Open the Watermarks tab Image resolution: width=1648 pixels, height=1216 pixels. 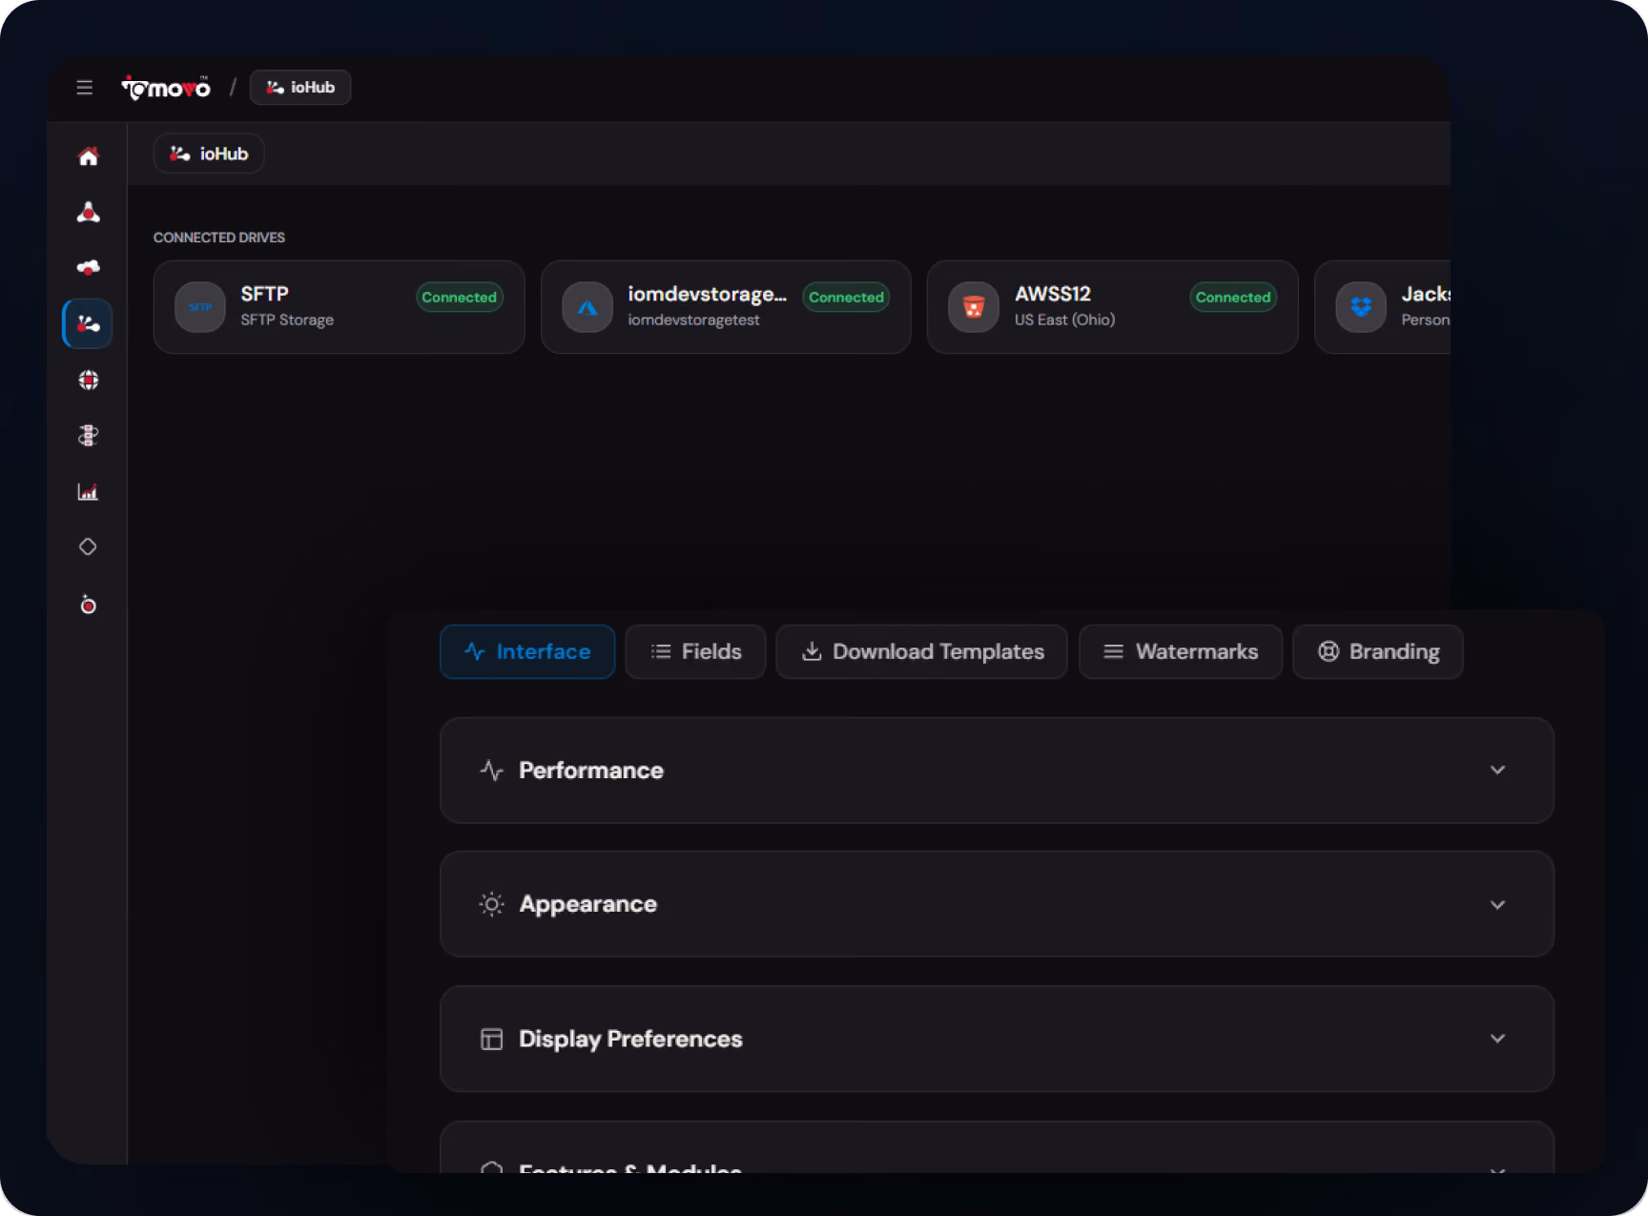pos(1181,651)
